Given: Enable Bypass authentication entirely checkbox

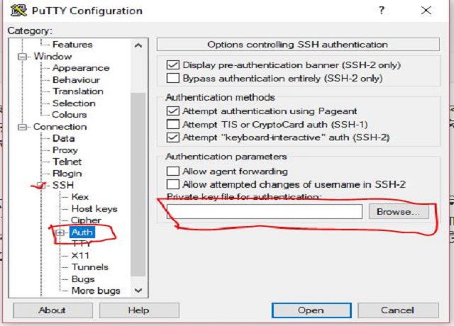Looking at the screenshot, I should click(x=173, y=78).
